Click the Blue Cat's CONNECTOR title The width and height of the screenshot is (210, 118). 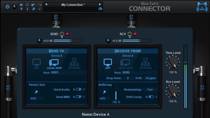pos(150,7)
